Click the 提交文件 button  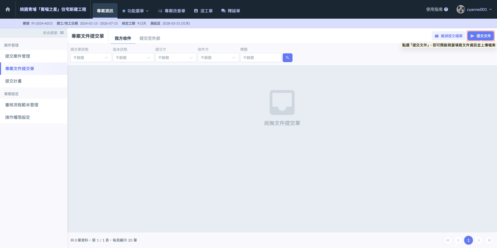pyautogui.click(x=481, y=36)
